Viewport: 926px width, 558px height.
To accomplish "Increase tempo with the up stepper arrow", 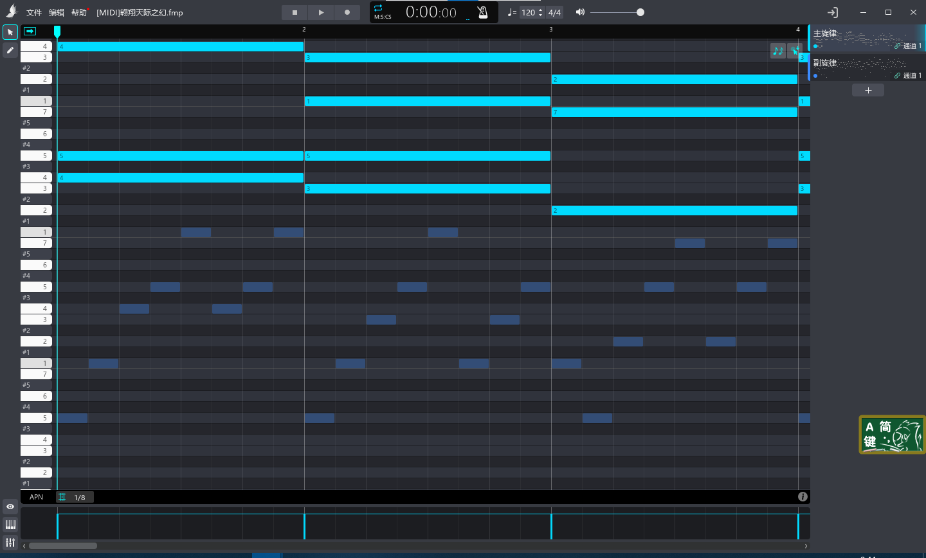I will pyautogui.click(x=541, y=9).
